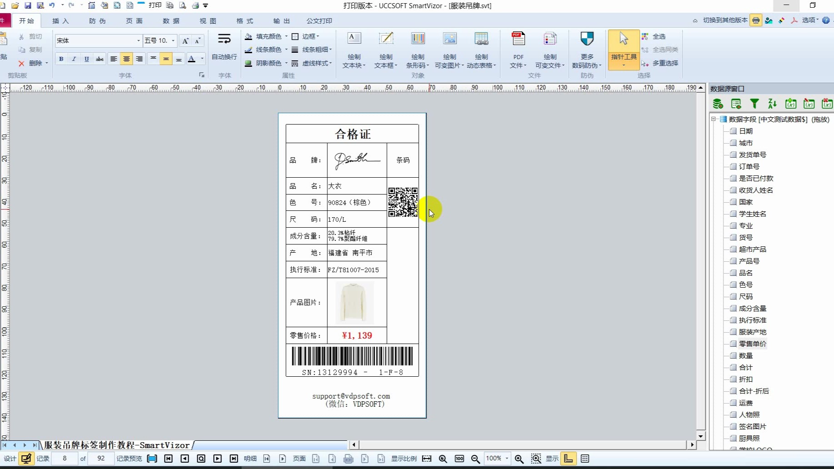Click the zoom out magnifier in status bar
Viewport: 834px width, 469px height.
476,459
